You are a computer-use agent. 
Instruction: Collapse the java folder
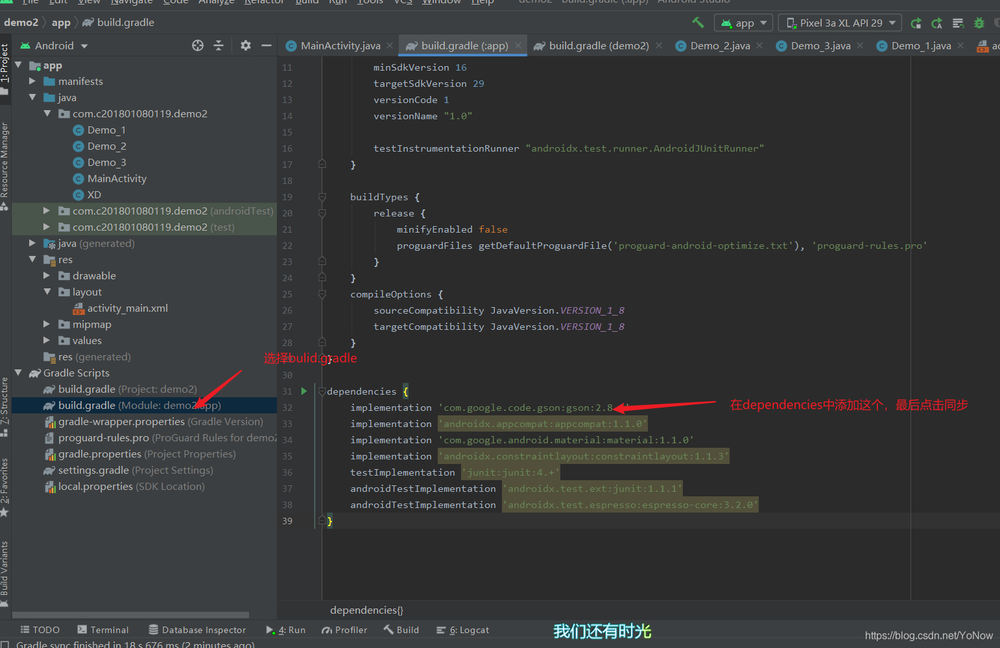pos(32,97)
